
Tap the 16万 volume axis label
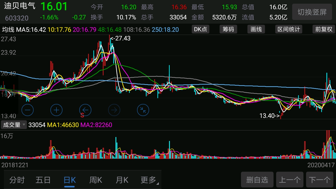[x=7, y=136]
